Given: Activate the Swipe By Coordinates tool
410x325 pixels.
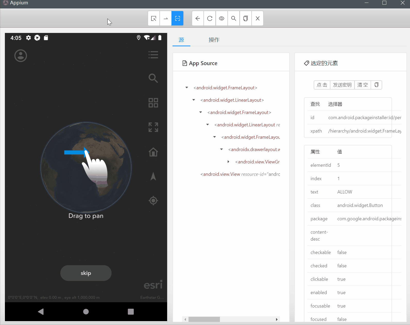Looking at the screenshot, I should coord(166,18).
